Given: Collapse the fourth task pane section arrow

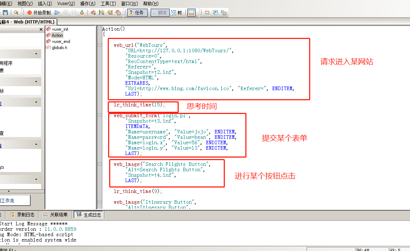Looking at the screenshot, I should pyautogui.click(x=36, y=144).
